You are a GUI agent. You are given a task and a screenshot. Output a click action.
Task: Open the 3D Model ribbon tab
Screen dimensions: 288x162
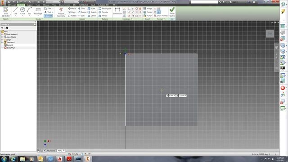(x=12, y=5)
